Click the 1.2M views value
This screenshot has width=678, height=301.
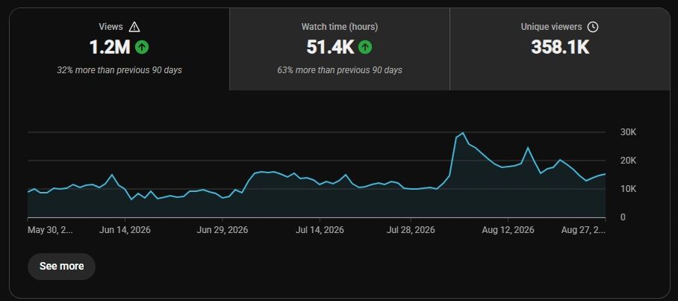pos(110,47)
